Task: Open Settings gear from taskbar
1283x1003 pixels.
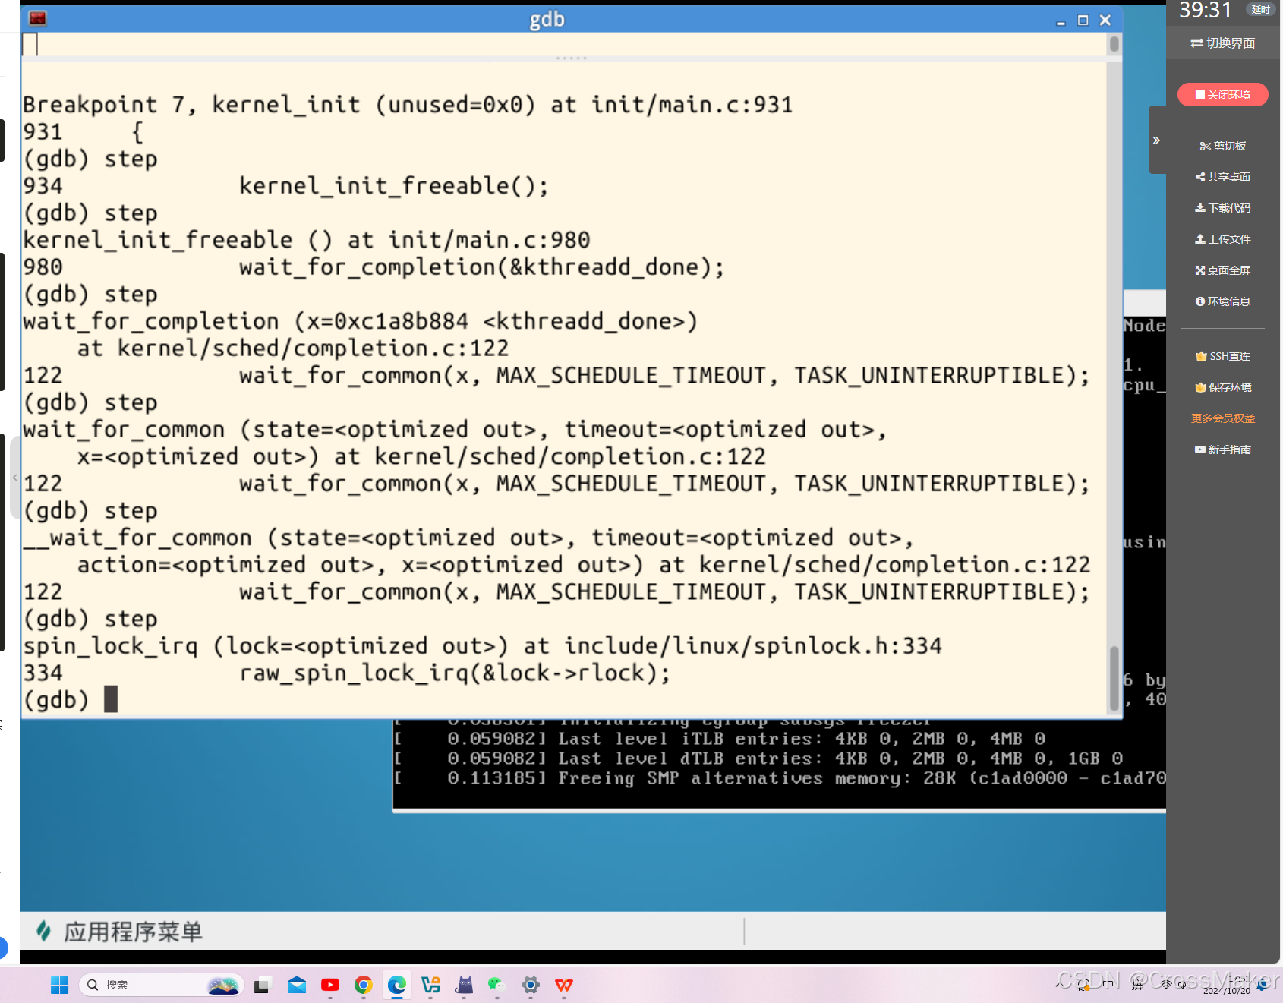Action: (x=531, y=985)
